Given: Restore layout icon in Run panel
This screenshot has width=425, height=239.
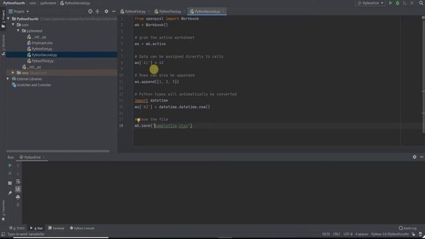Looking at the screenshot, I should coord(10,183).
